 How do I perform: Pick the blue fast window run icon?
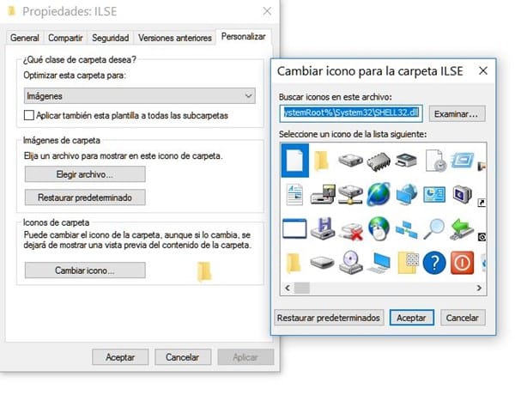462,161
